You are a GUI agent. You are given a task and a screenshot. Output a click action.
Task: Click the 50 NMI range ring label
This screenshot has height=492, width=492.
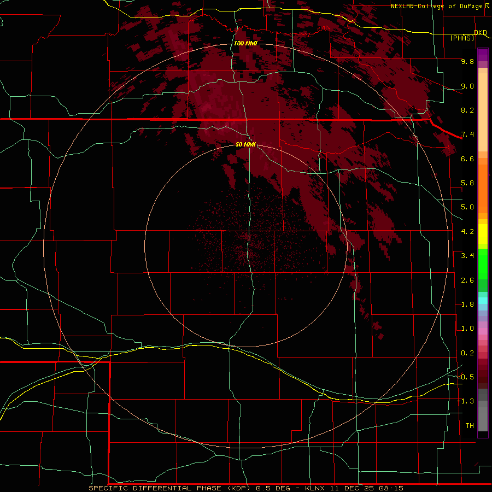[x=245, y=144]
